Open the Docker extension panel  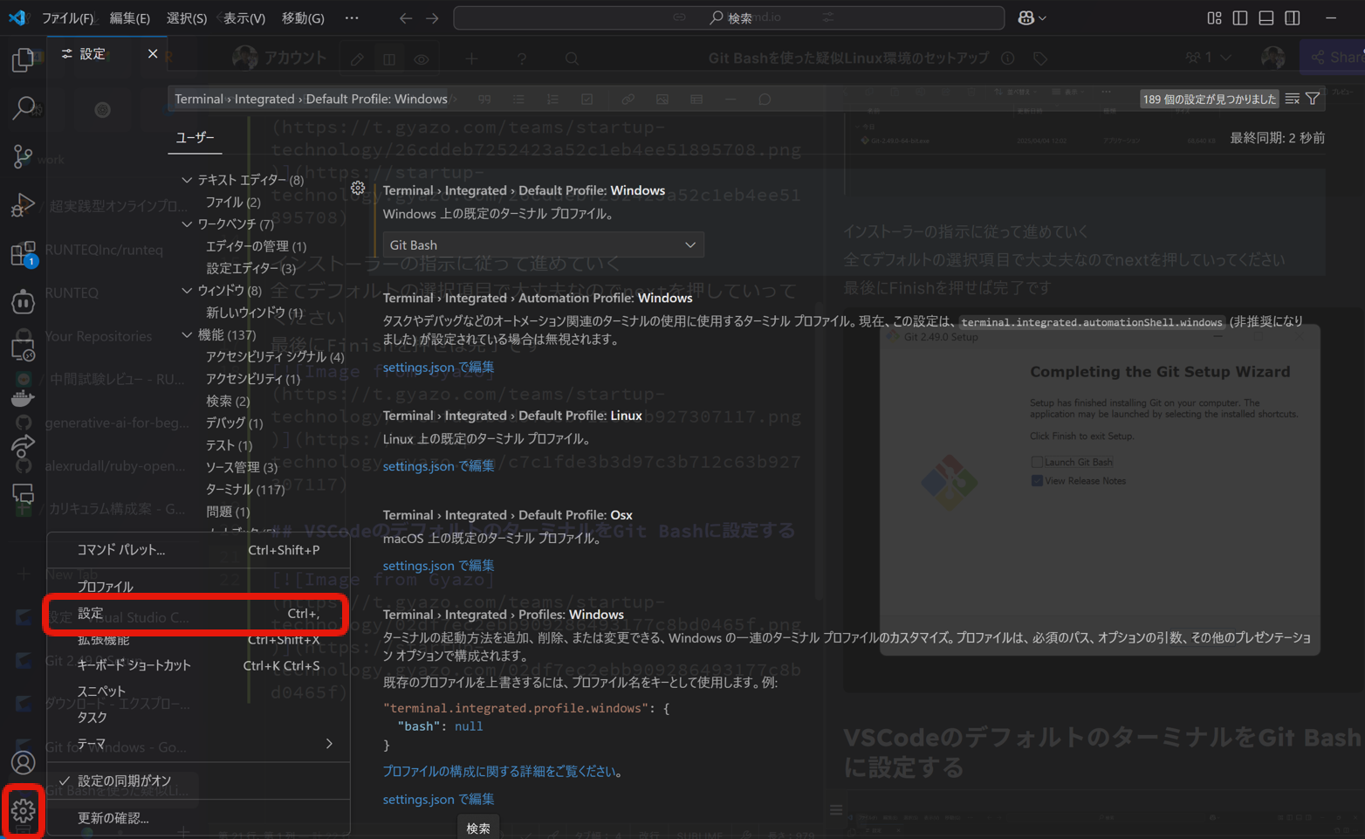pyautogui.click(x=24, y=397)
